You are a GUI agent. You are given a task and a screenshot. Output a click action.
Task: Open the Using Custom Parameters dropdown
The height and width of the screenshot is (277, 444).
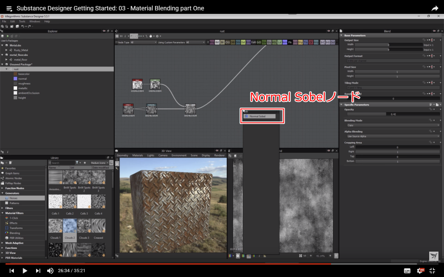(x=195, y=42)
